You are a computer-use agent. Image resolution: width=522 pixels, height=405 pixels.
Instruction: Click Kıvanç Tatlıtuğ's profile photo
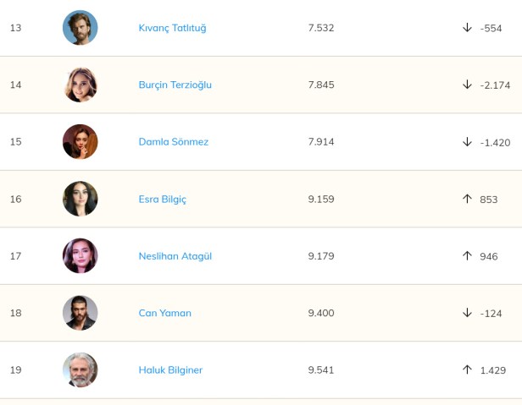pyautogui.click(x=81, y=28)
